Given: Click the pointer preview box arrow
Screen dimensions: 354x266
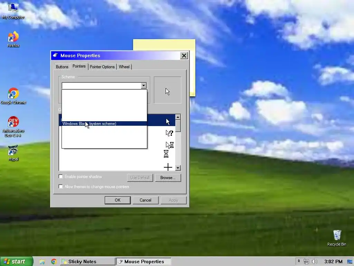Looking at the screenshot, I should click(168, 91).
